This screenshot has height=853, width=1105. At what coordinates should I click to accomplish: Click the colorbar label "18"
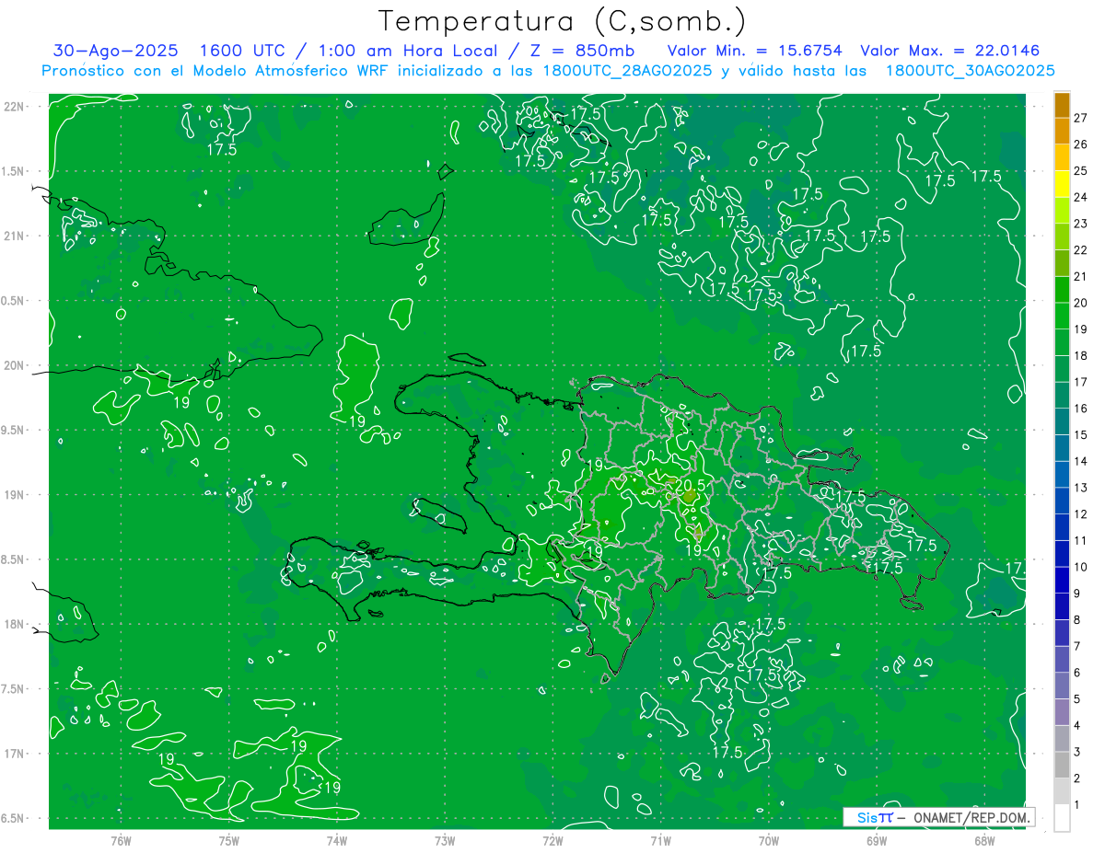pyautogui.click(x=1081, y=355)
